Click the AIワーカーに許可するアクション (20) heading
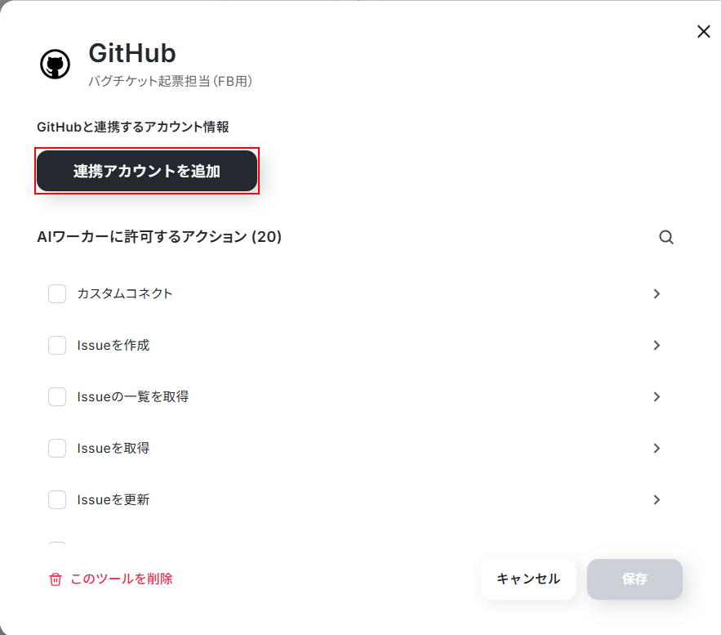 [x=159, y=236]
